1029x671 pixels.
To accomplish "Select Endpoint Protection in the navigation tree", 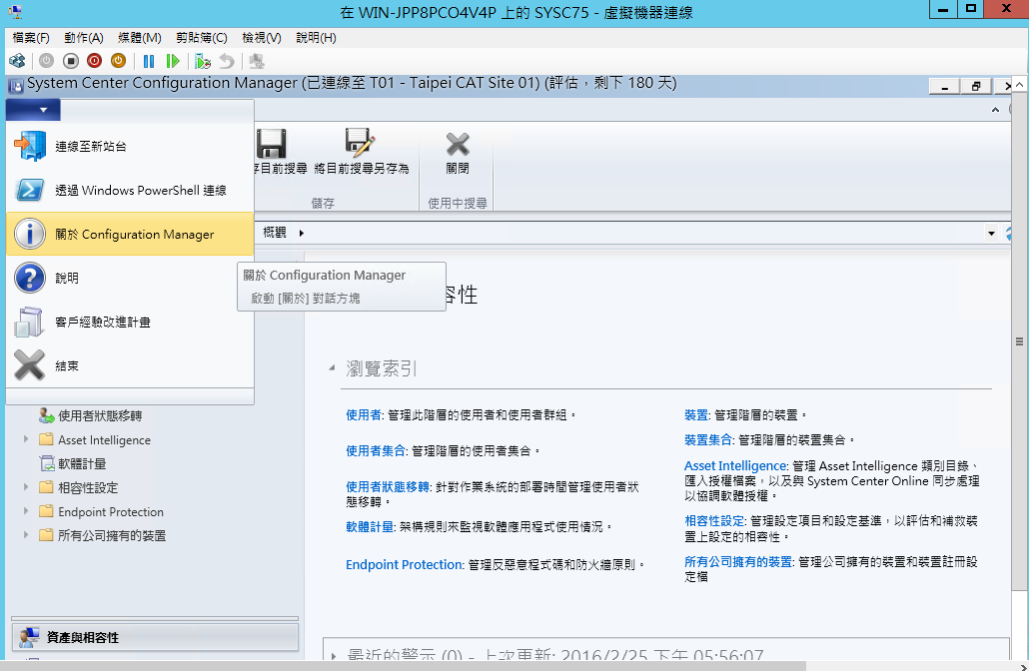I will click(x=110, y=512).
